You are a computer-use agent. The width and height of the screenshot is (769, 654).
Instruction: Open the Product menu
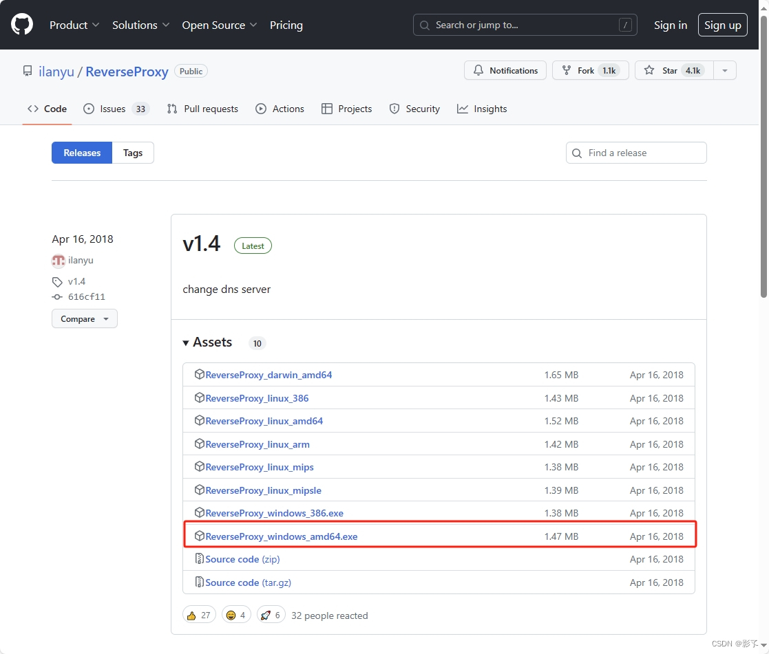[x=74, y=25]
